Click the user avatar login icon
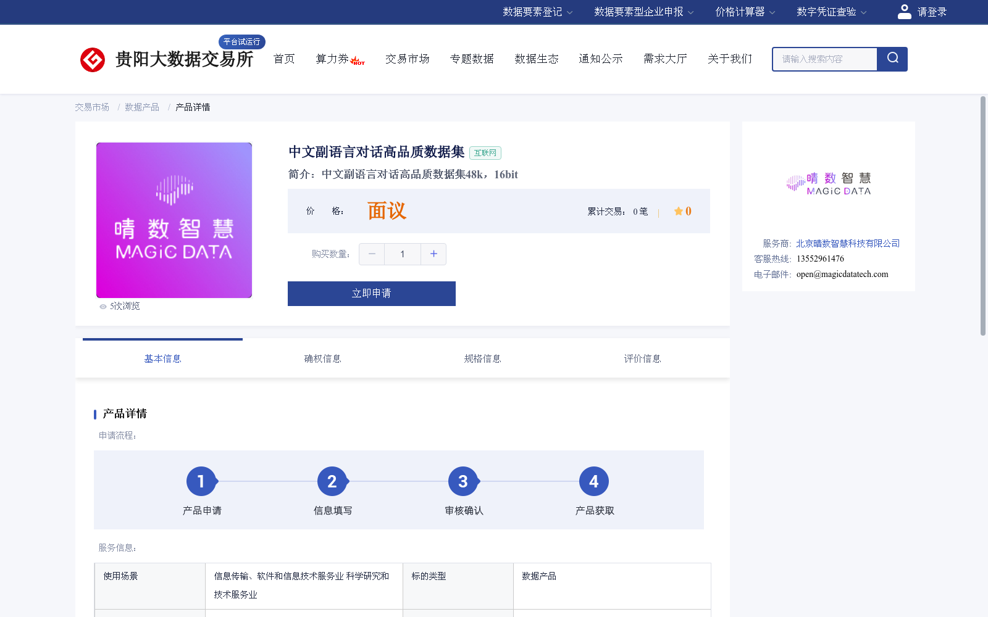 (904, 12)
